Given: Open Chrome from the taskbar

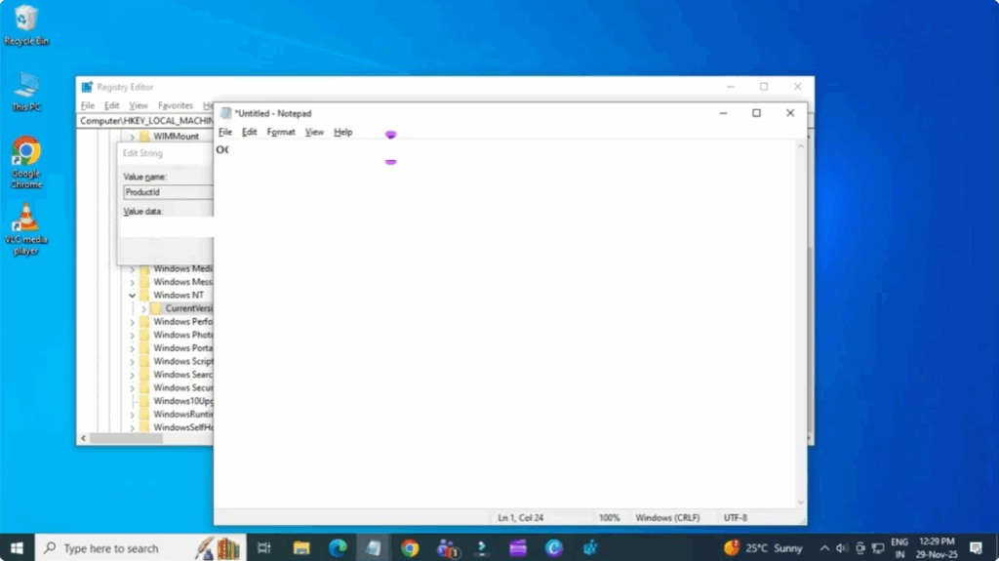Looking at the screenshot, I should point(410,548).
